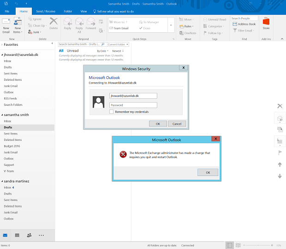Switch to the Send / Receive tab
The height and width of the screenshot is (249, 286).
click(46, 12)
